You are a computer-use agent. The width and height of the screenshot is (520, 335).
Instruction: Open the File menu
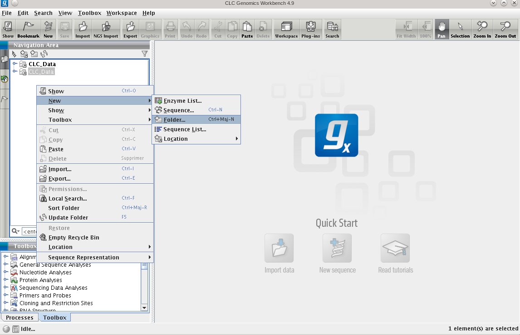(7, 13)
